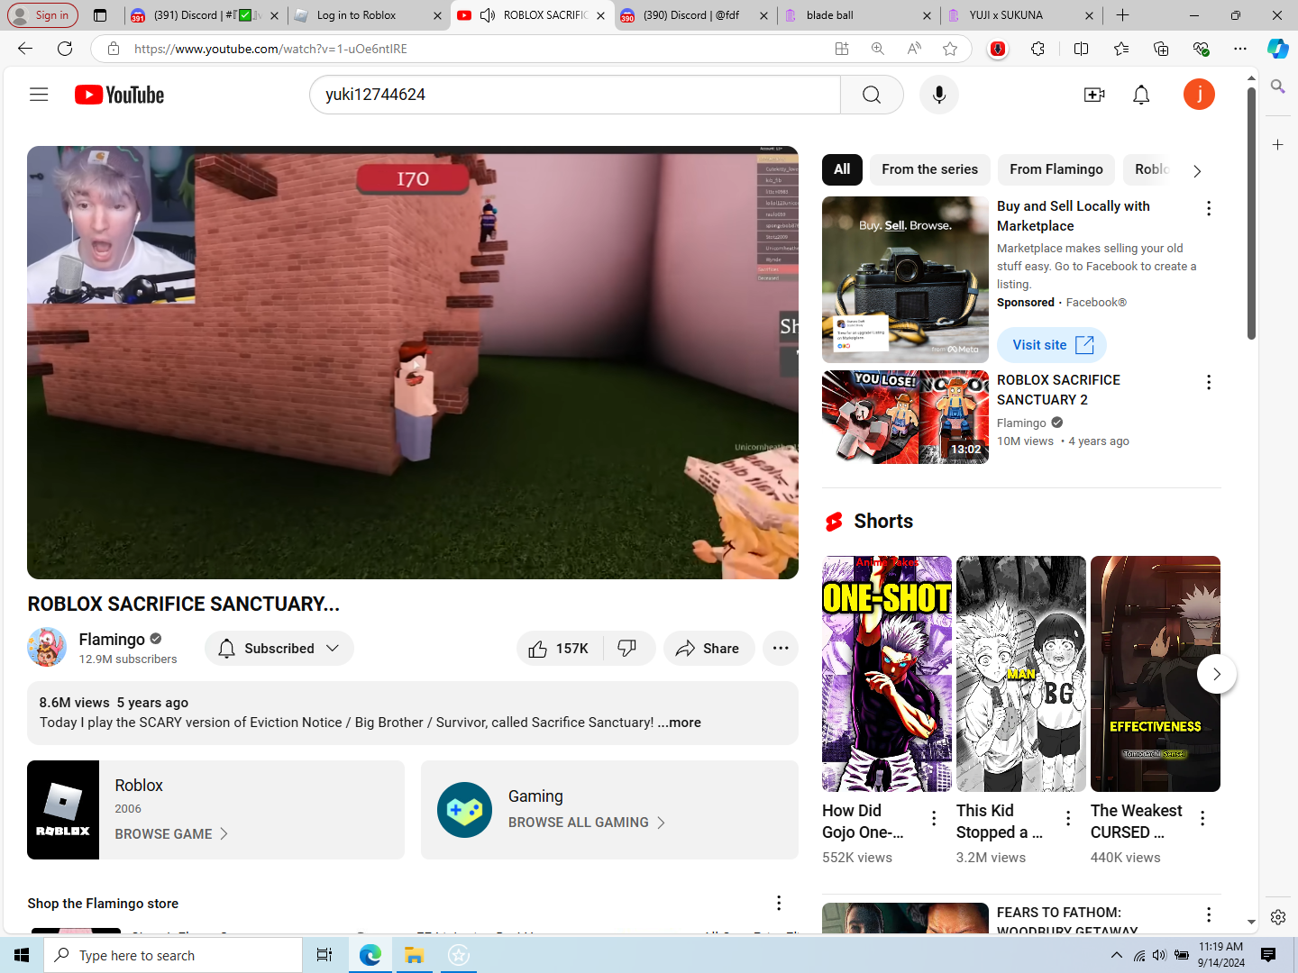1298x973 pixels.
Task: Open options for Flamingo store shelf
Action: [779, 903]
